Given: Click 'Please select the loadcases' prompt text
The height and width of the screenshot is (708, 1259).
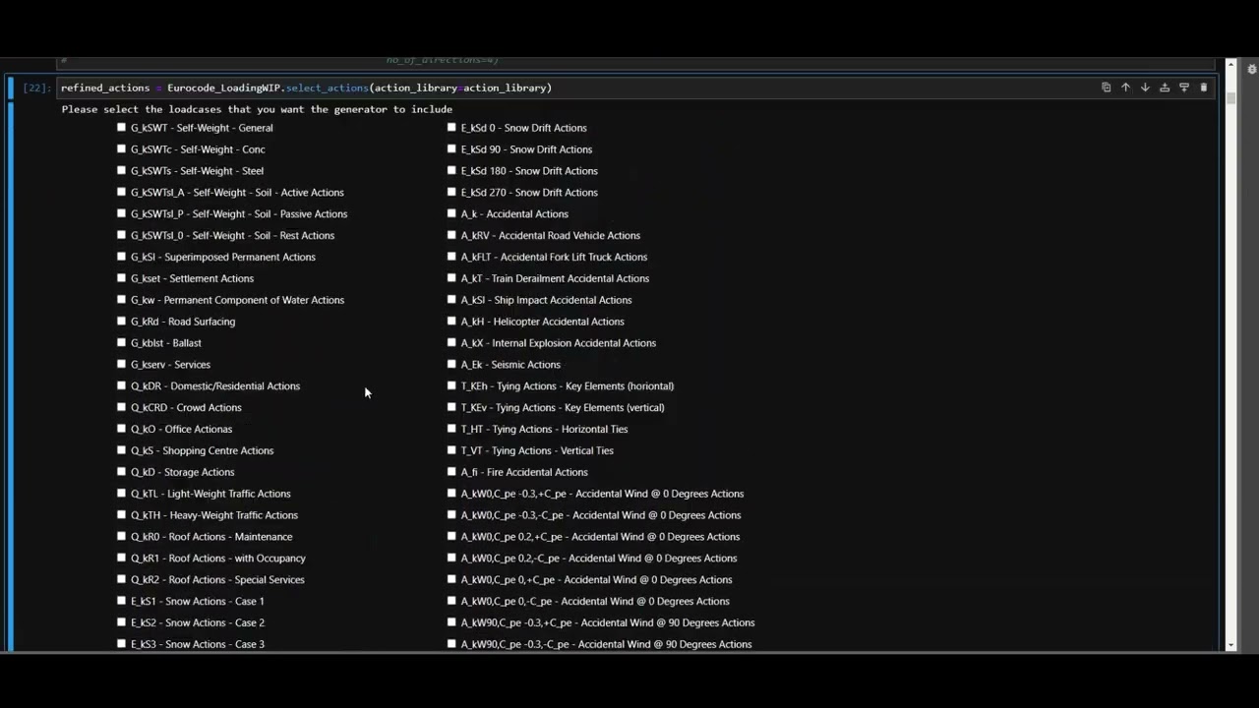Looking at the screenshot, I should click(257, 109).
